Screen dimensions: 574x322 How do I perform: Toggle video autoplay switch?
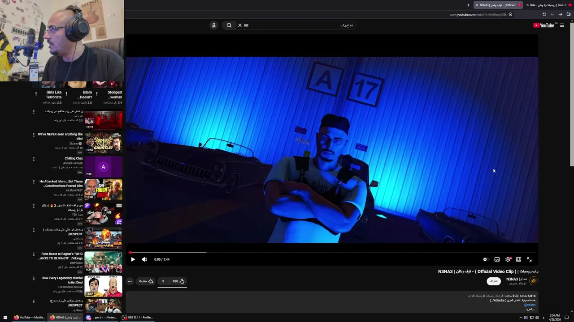point(485,259)
